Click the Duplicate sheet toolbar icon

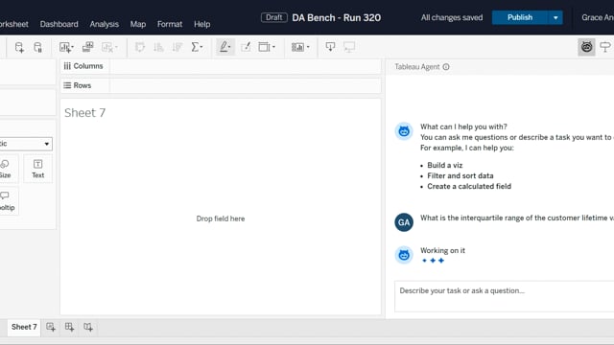(x=87, y=47)
